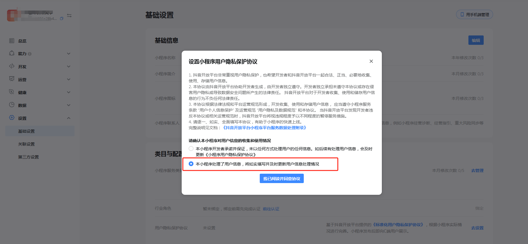Expand the 健康 menu chevron

point(69,92)
